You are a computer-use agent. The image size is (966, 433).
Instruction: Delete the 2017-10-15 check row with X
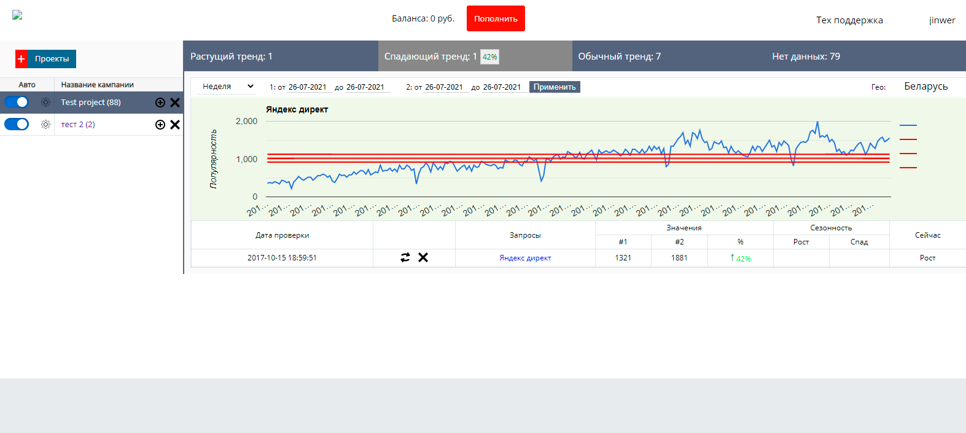[423, 258]
